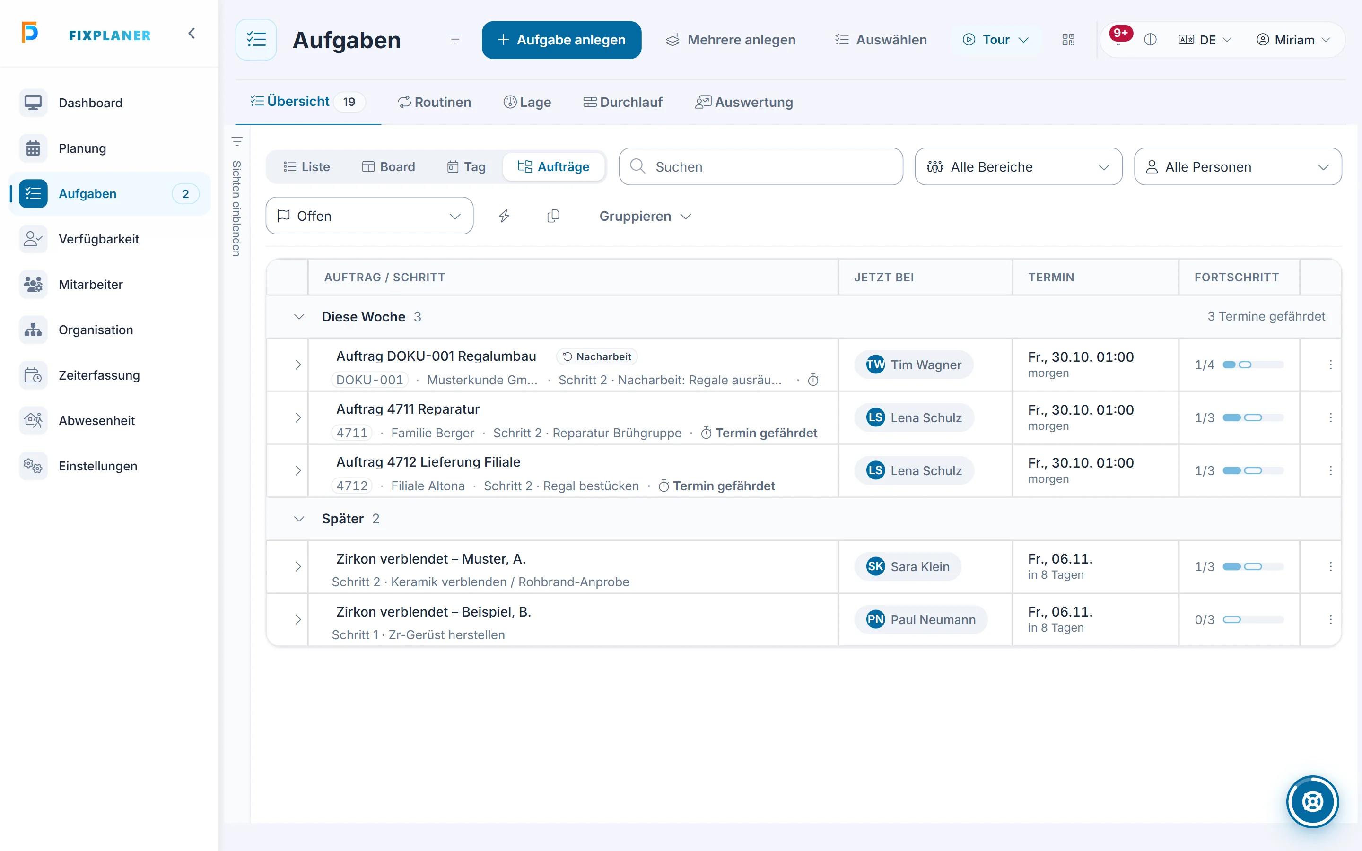Click the 1/4 progress bar for DOKU-001
The width and height of the screenshot is (1362, 851).
click(x=1253, y=365)
